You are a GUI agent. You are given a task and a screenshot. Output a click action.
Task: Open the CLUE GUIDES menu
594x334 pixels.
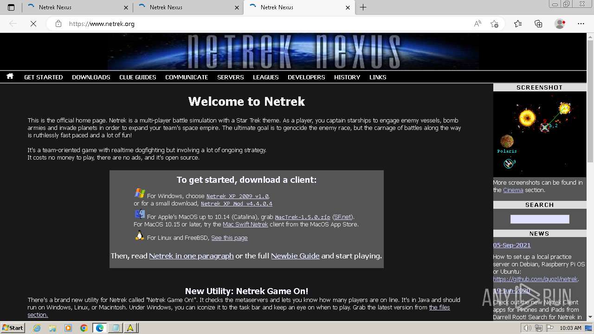point(138,77)
